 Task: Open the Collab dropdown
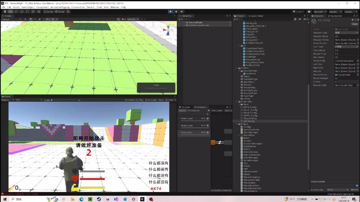pyautogui.click(x=298, y=11)
